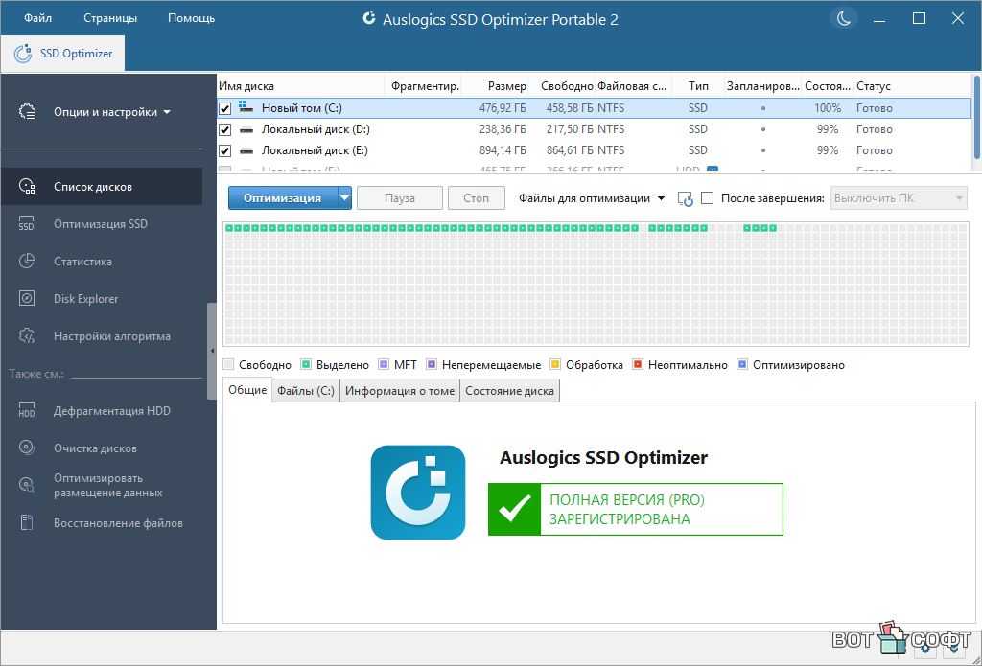Open Очистка дисков tool link

pyautogui.click(x=102, y=448)
